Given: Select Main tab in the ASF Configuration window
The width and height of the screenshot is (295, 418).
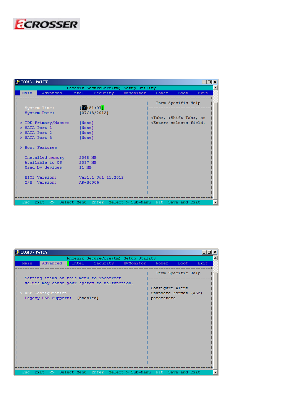Looking at the screenshot, I should click(x=27, y=263).
